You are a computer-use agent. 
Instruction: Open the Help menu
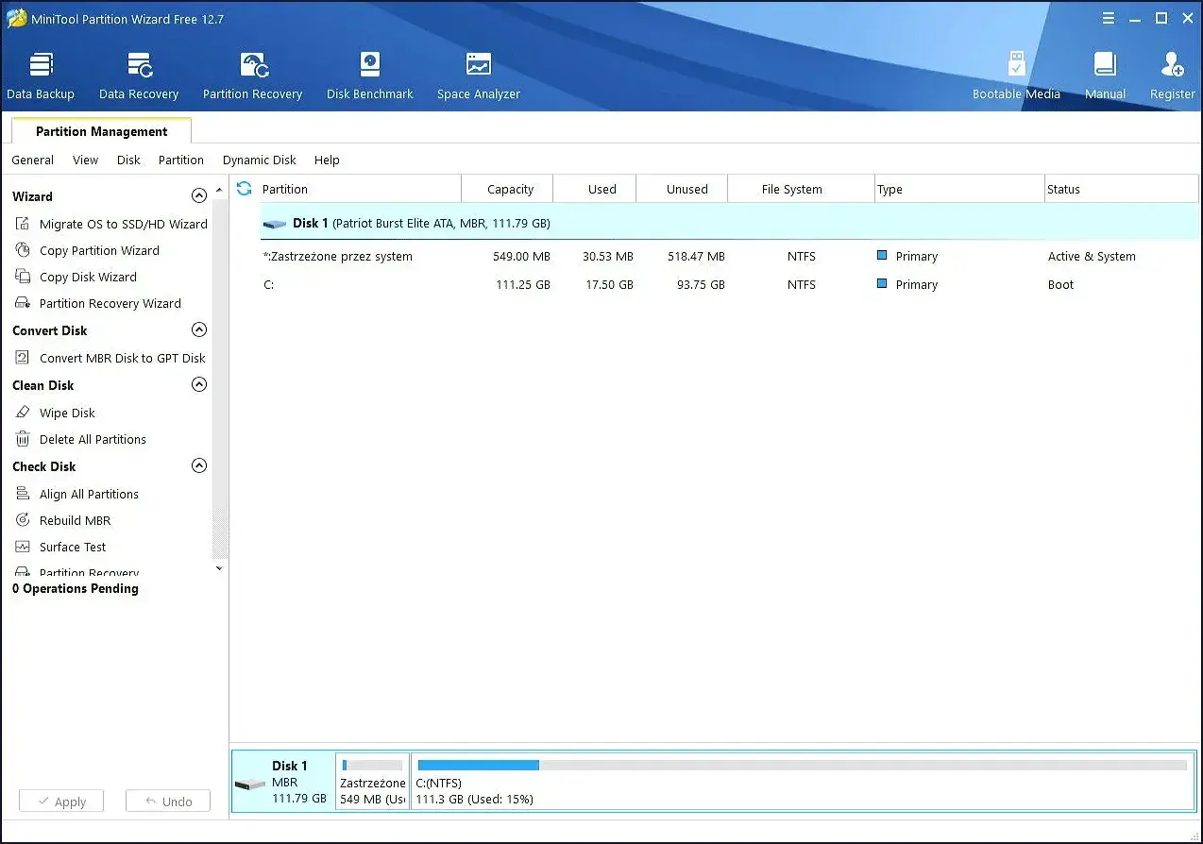click(x=327, y=160)
